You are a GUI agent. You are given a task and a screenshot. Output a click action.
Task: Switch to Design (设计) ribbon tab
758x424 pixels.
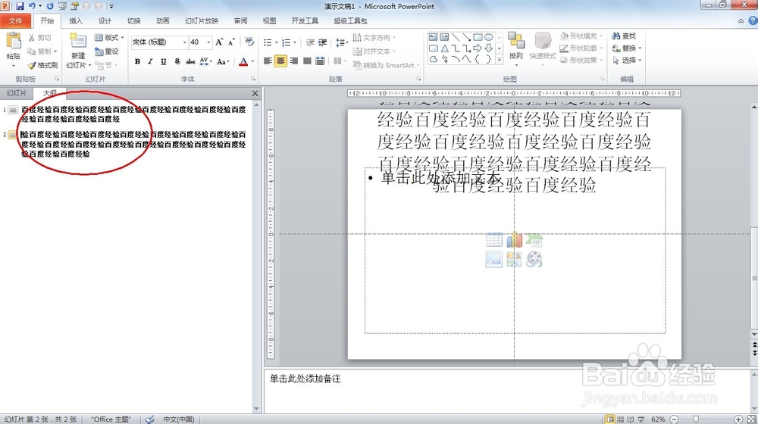[105, 20]
